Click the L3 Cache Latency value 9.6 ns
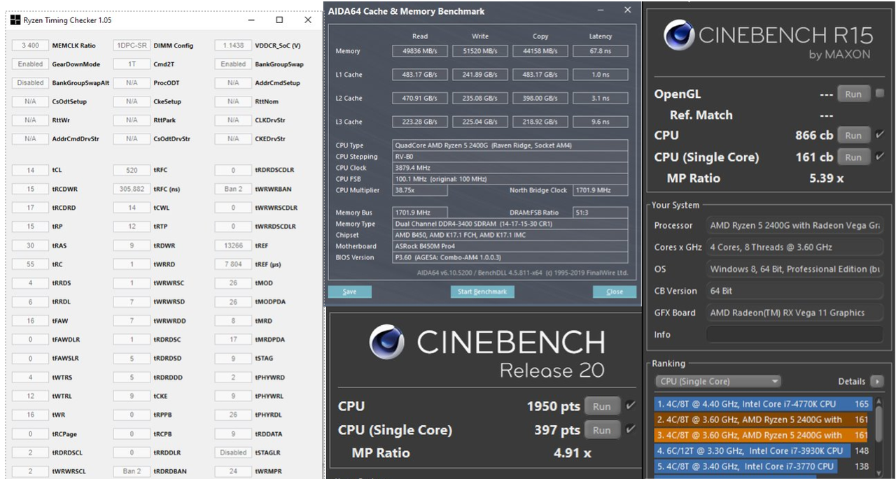The width and height of the screenshot is (896, 479). coord(600,122)
